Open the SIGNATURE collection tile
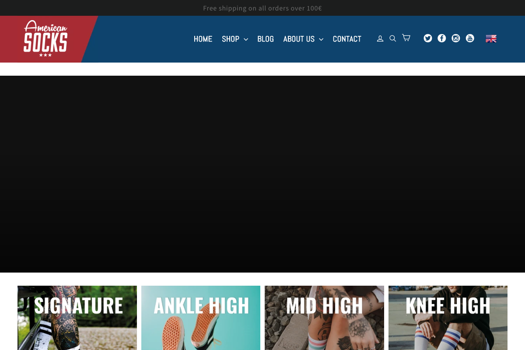The height and width of the screenshot is (350, 525). click(77, 318)
